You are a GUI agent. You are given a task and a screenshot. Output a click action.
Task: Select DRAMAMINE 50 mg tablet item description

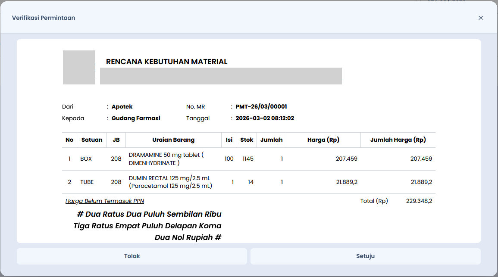click(166, 159)
